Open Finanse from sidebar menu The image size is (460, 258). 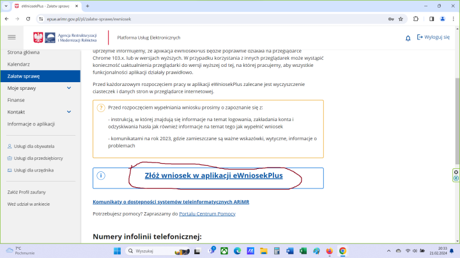(x=16, y=100)
